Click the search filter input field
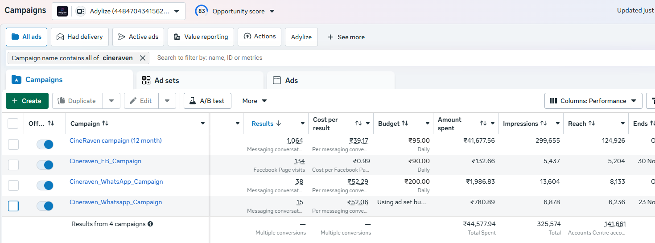 pyautogui.click(x=401, y=58)
